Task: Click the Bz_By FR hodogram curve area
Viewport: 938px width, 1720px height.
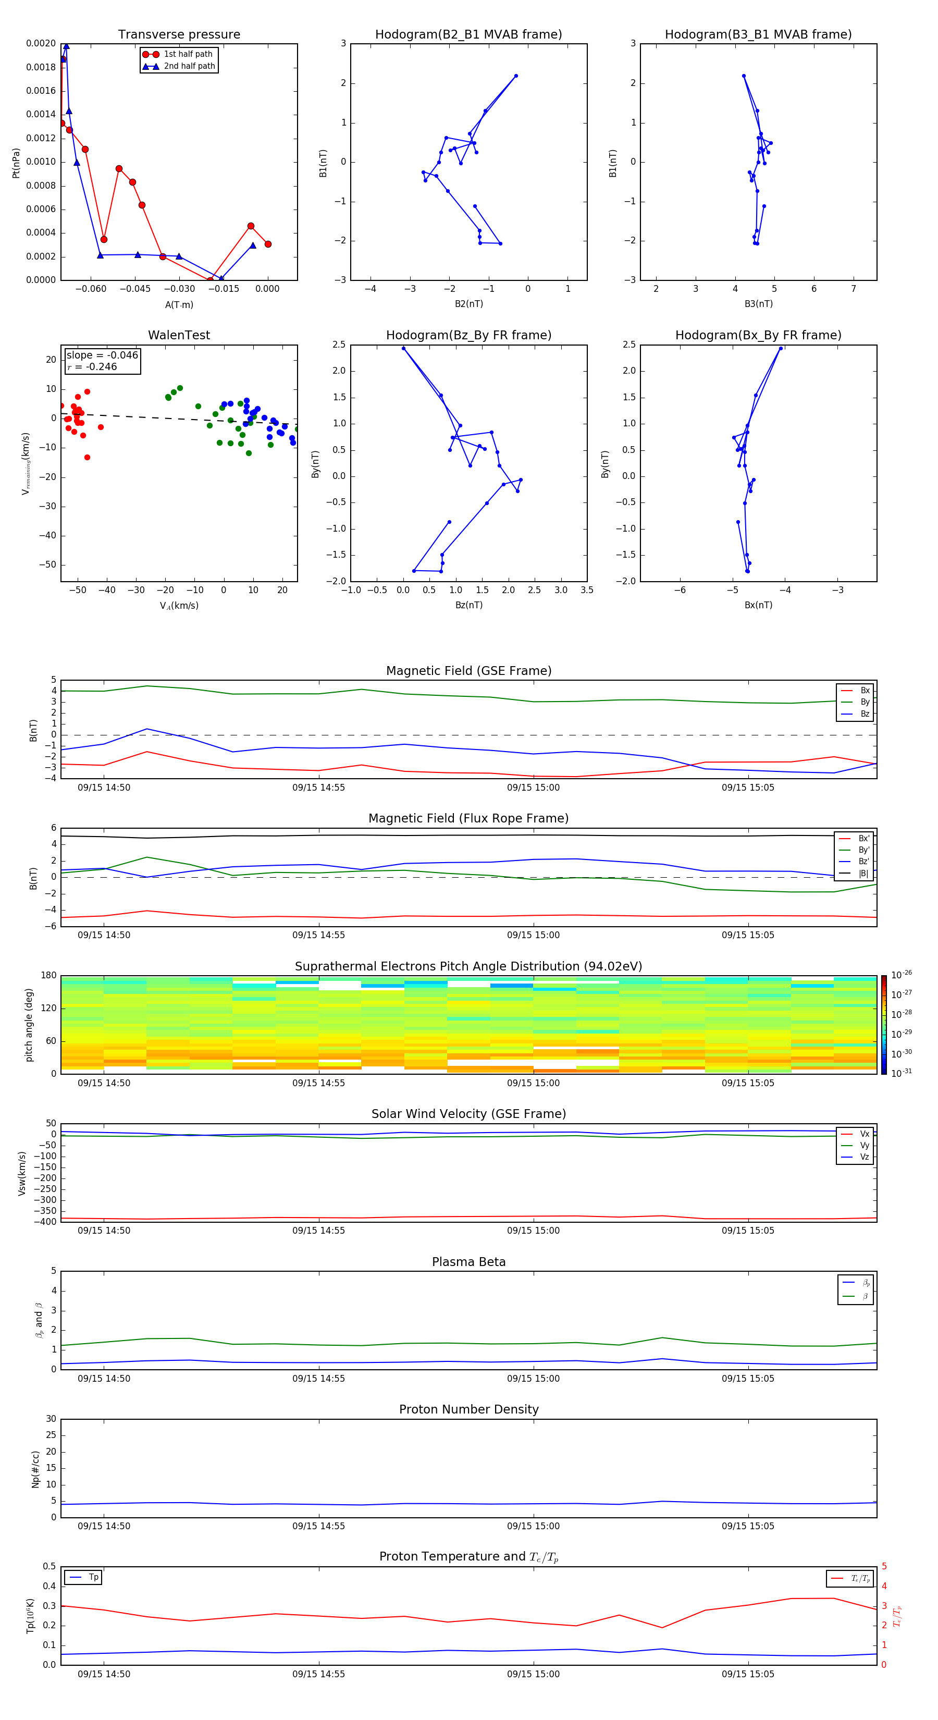Action: tap(468, 463)
